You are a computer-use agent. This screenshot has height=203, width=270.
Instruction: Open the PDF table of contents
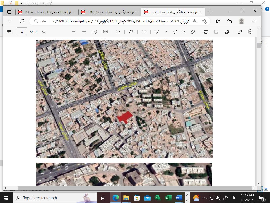click(x=9, y=32)
